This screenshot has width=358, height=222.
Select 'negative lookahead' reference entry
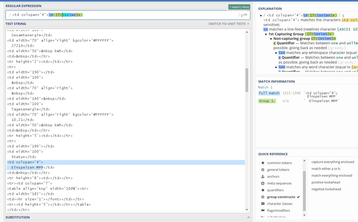326,189
